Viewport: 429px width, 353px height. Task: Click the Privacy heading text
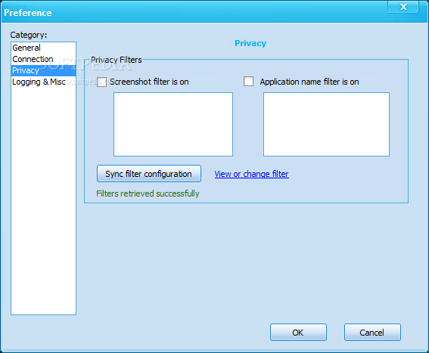[250, 43]
